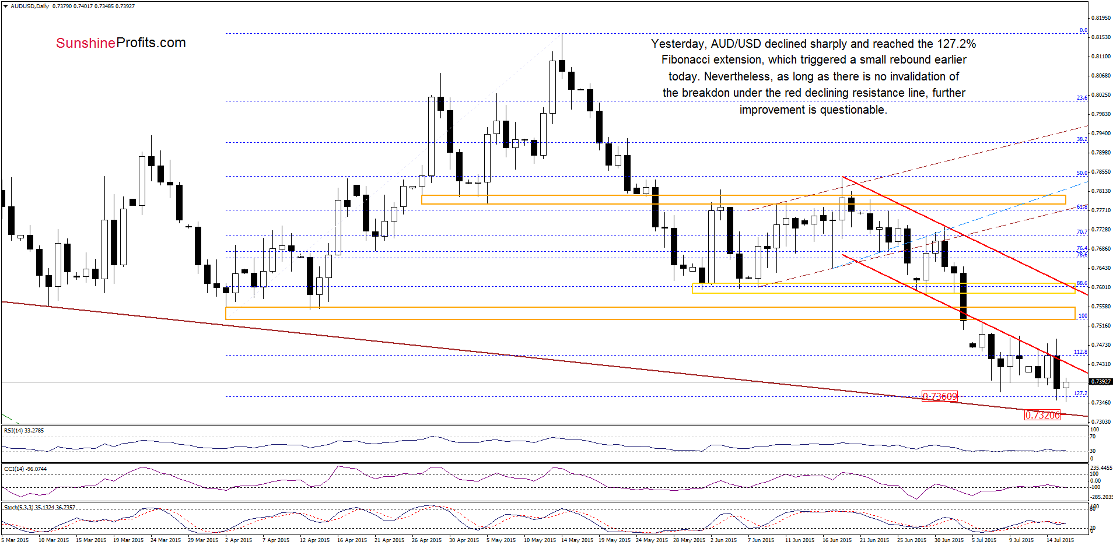Click the 9 Jul 2015 date label

(x=1021, y=540)
